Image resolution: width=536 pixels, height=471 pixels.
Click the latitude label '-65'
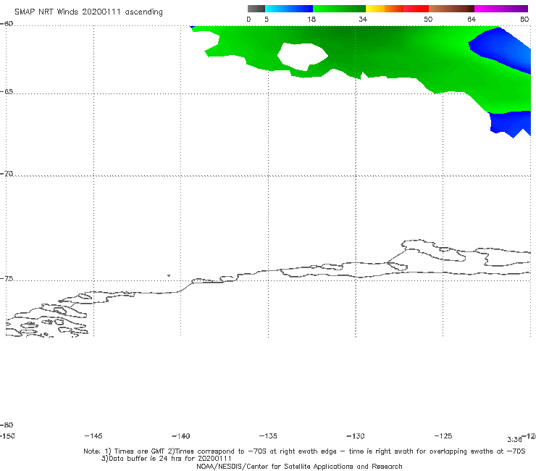(x=7, y=92)
